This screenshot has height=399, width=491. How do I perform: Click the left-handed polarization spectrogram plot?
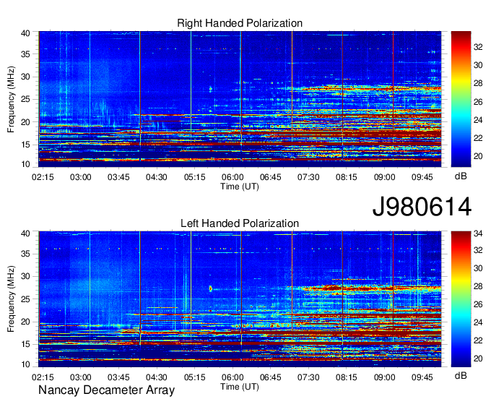tap(240, 299)
